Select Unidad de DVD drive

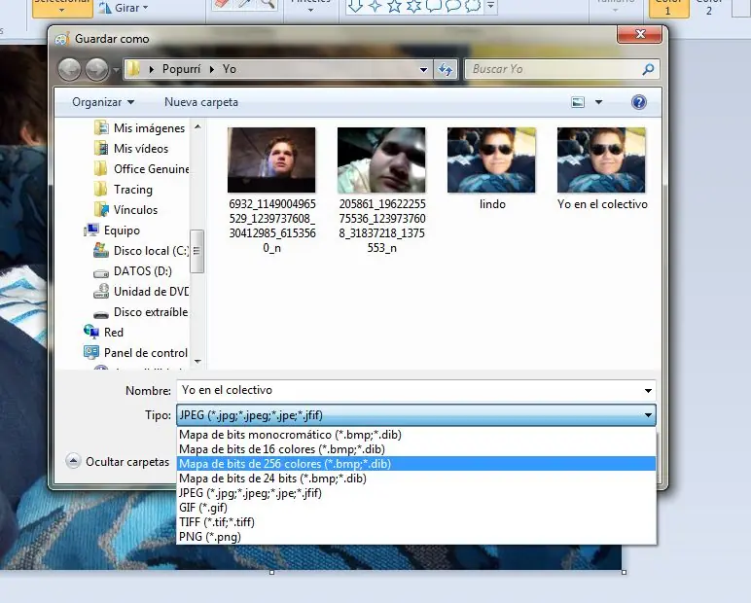(151, 292)
